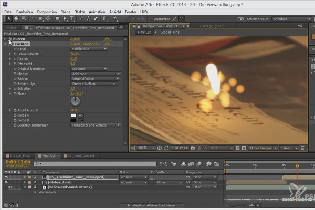Select the Rectangle shape tool

[x=57, y=19]
